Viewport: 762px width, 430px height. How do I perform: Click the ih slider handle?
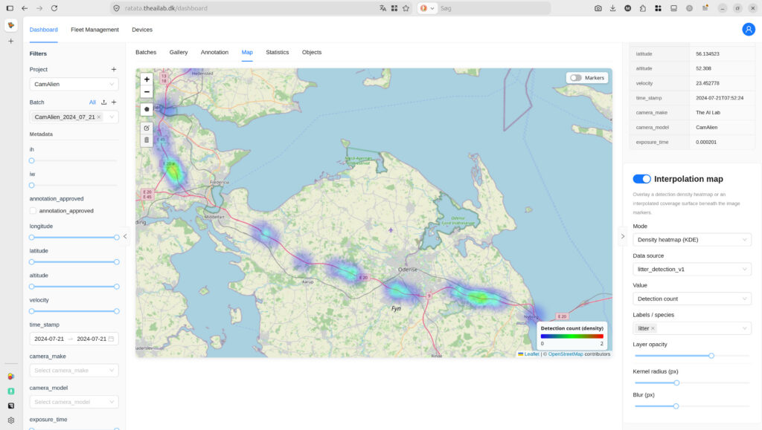pyautogui.click(x=31, y=160)
